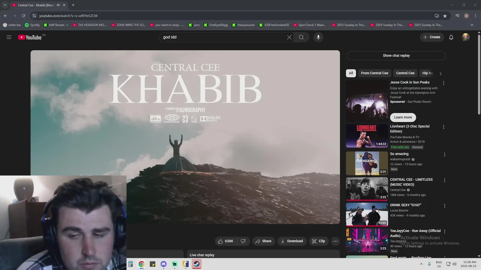This screenshot has width=481, height=270.
Task: Open the Spotify bookmark
Action: coord(32,25)
